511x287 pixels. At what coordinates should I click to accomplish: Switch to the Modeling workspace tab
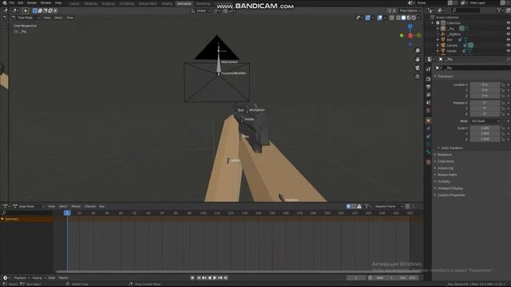pos(90,3)
